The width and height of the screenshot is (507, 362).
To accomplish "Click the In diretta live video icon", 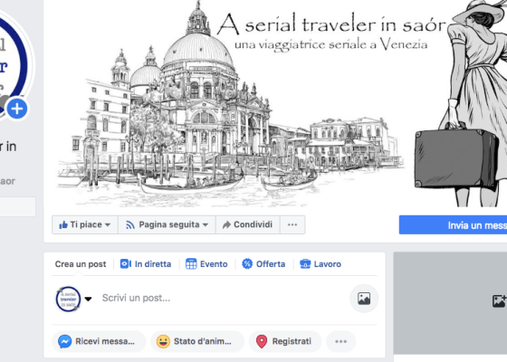I will 126,264.
